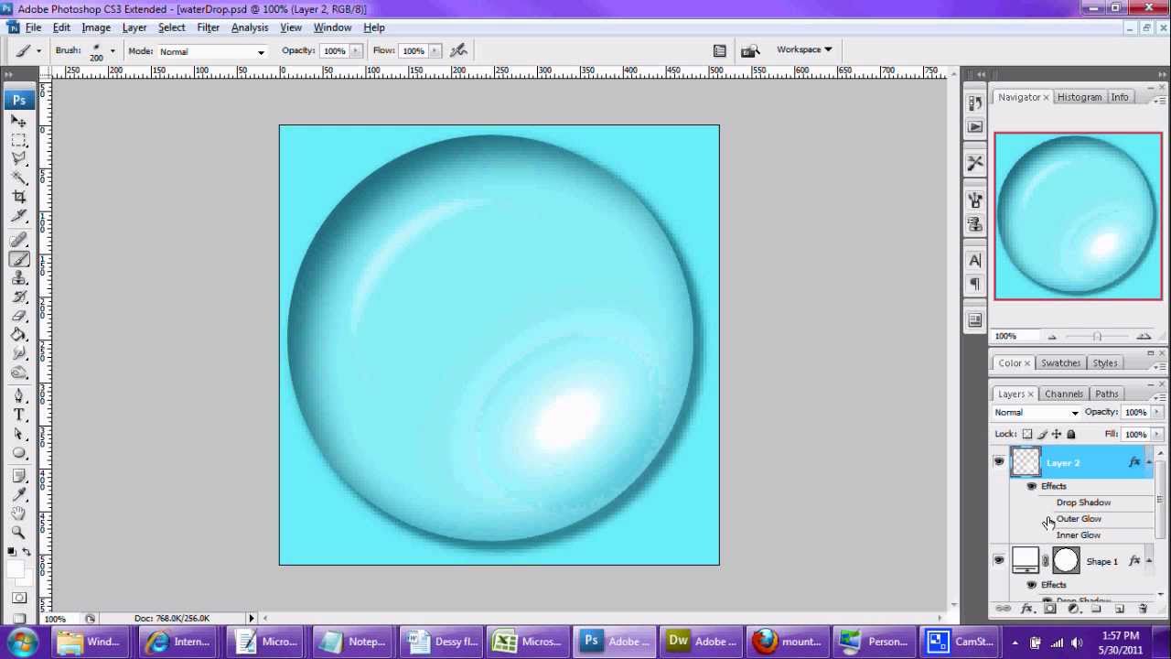Toggle visibility of Shape 1 Effects

tap(1032, 585)
